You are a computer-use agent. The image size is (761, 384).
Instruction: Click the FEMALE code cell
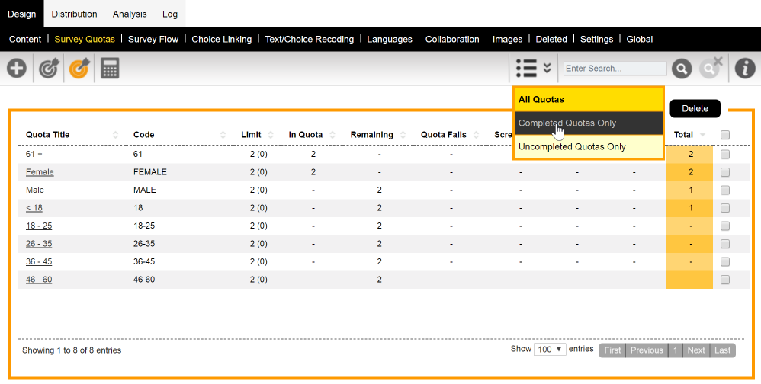150,172
